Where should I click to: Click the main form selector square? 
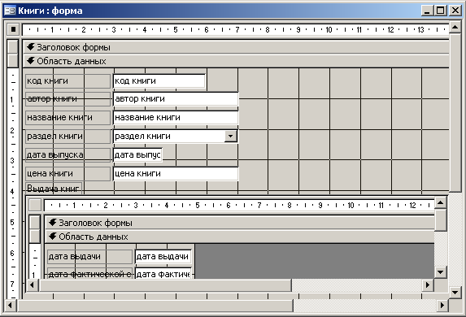coord(13,29)
